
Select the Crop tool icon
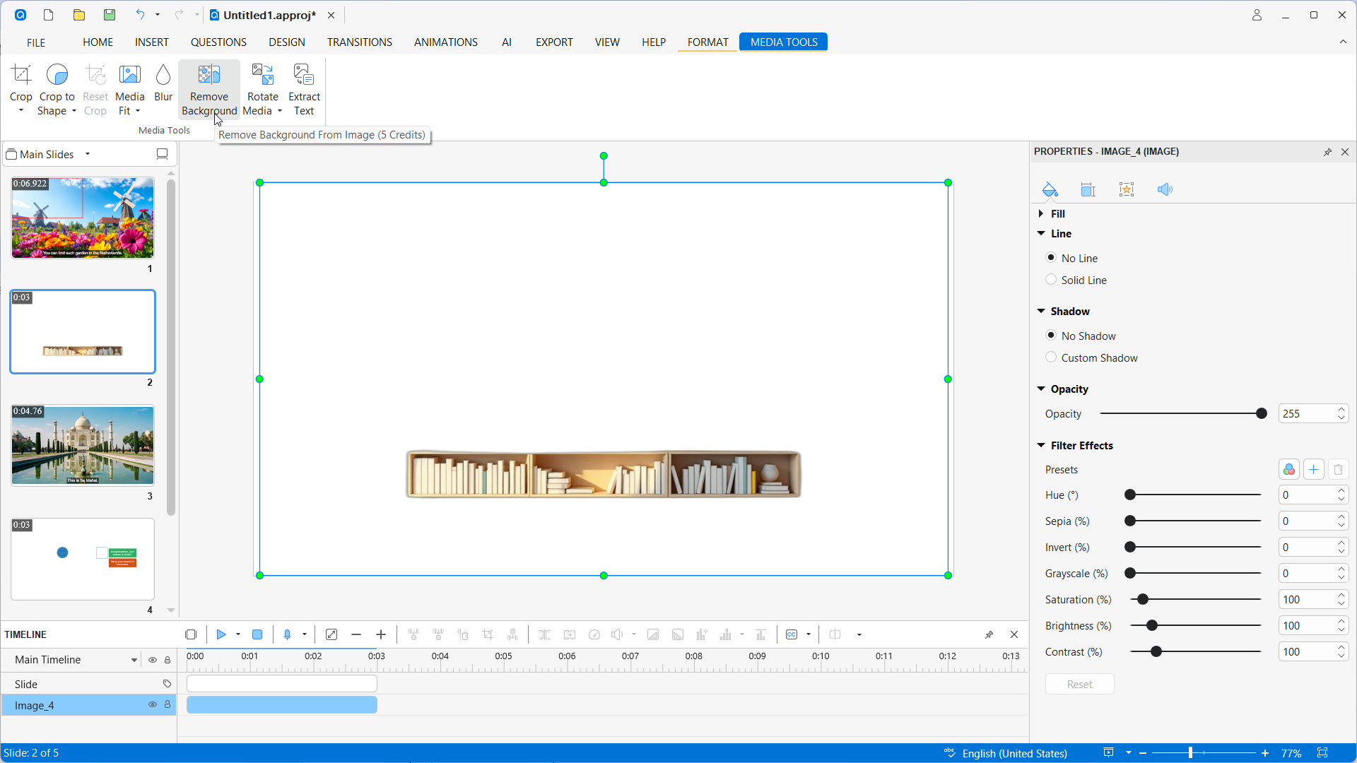[21, 75]
